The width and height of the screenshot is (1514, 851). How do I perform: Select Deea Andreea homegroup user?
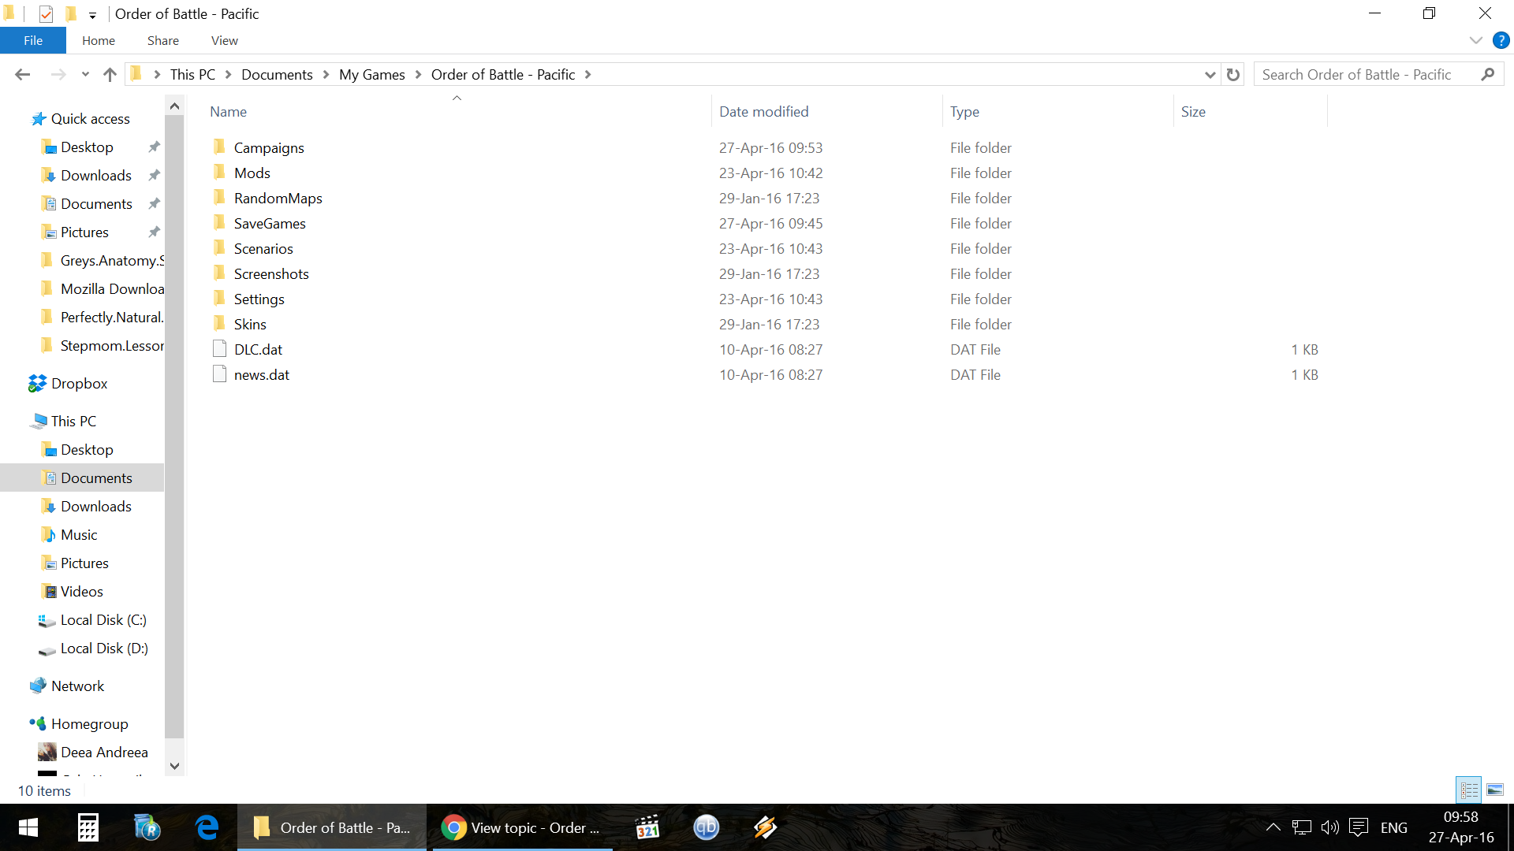(104, 752)
